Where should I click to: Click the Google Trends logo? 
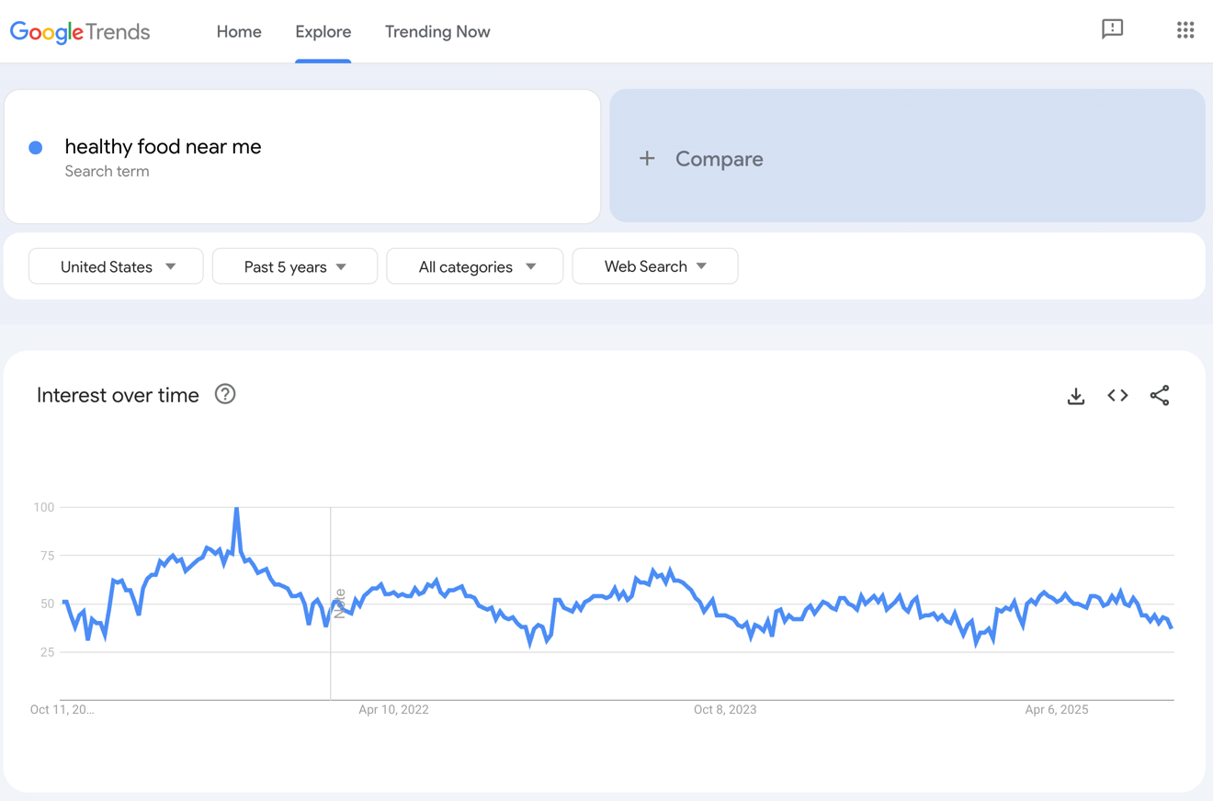[x=79, y=31]
